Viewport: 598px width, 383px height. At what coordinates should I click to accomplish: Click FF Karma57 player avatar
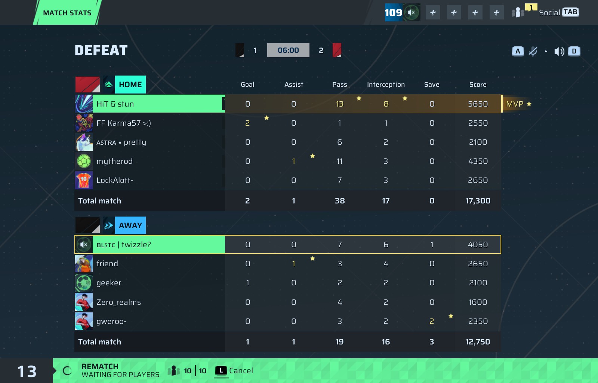84,123
